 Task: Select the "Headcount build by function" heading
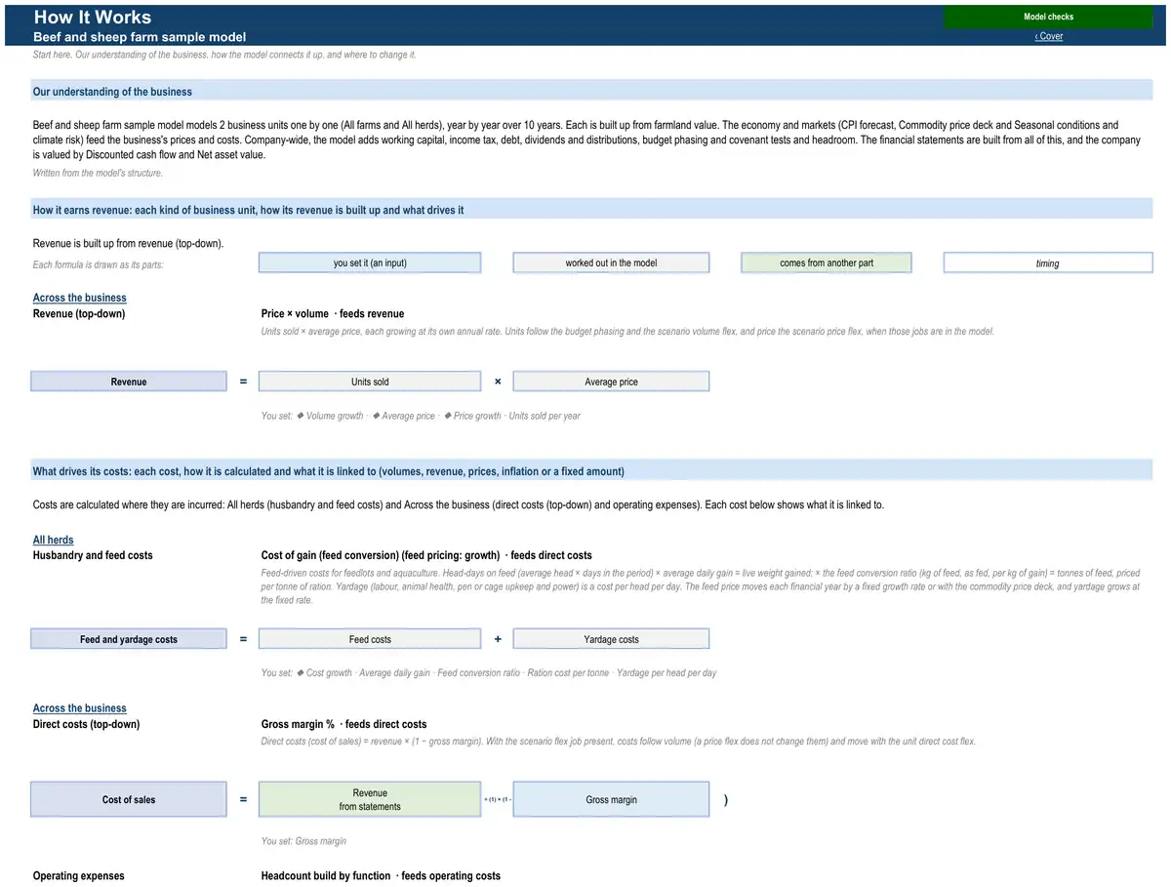[x=381, y=876]
